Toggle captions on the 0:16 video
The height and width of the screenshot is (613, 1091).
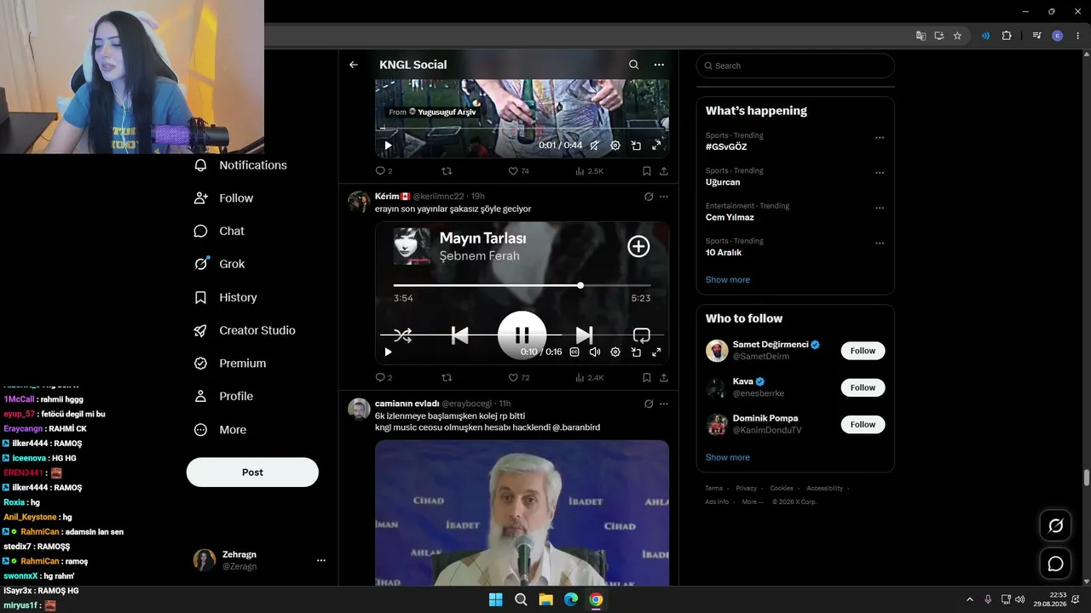pos(574,352)
